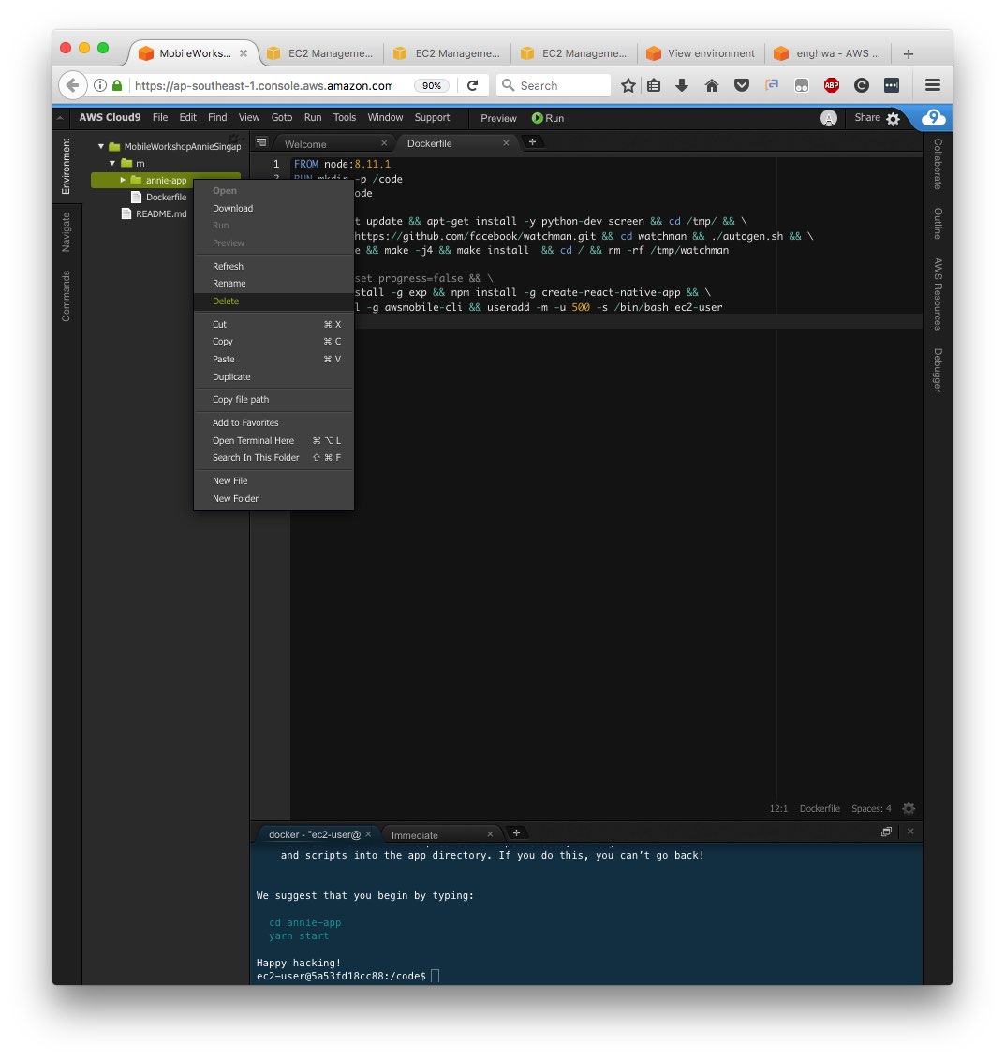The width and height of the screenshot is (1005, 1060).
Task: Select Dockerfile in the file tree
Action: 167,198
